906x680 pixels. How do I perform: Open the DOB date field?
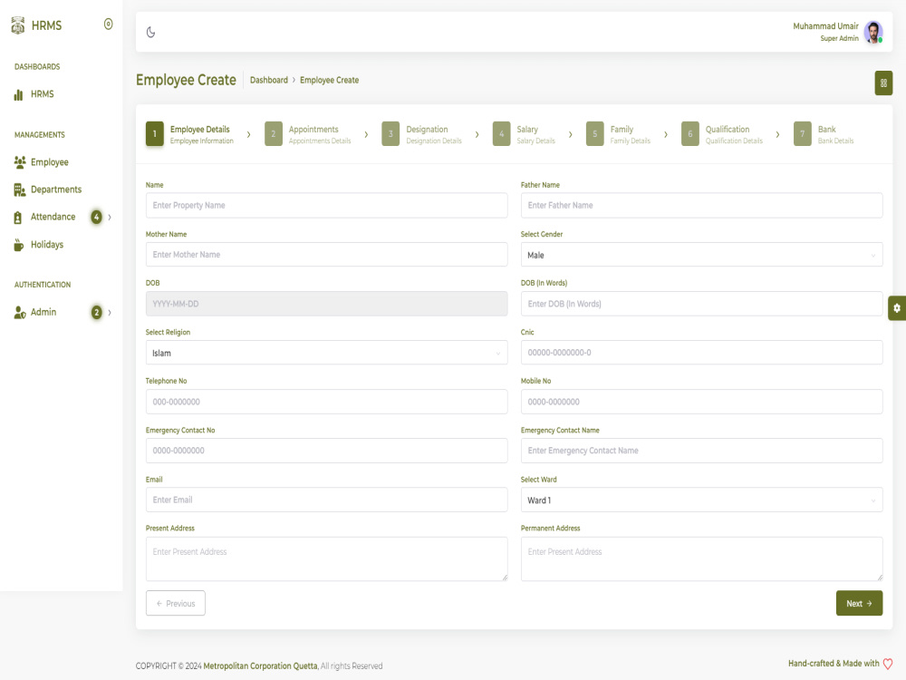pos(326,304)
